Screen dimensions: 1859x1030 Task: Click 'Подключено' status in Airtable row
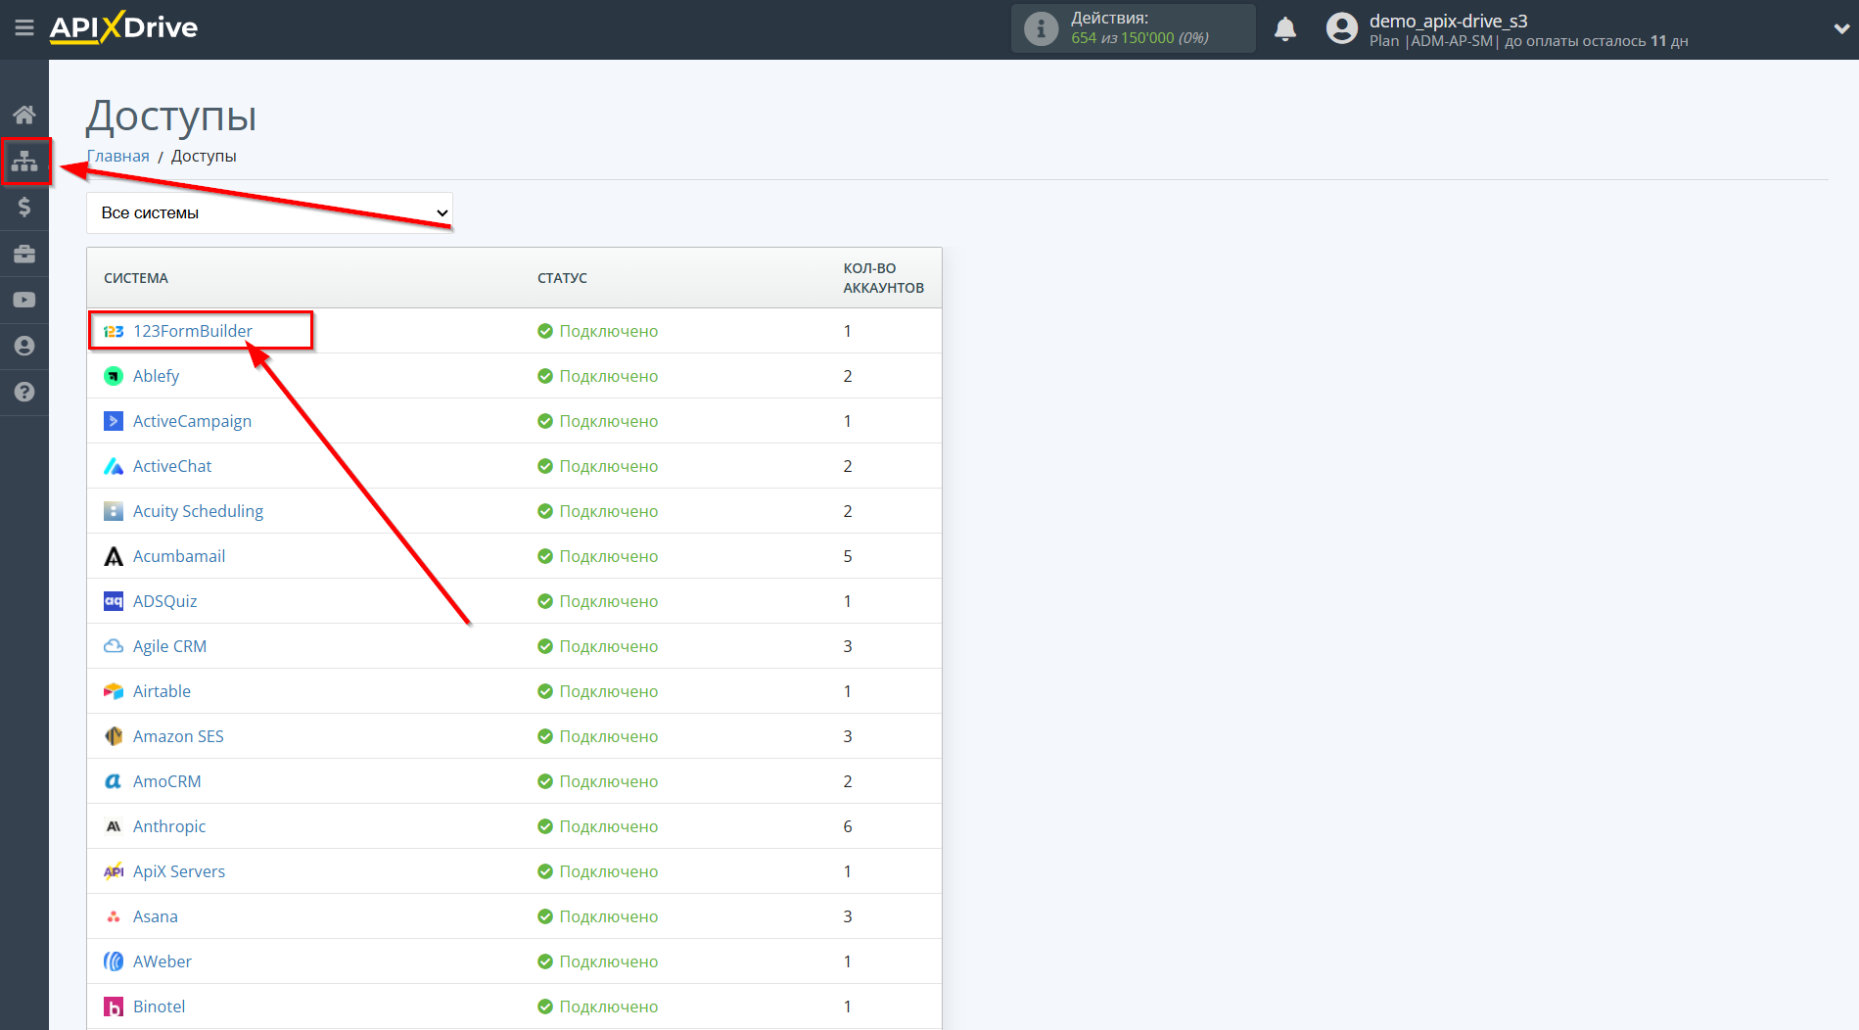click(x=608, y=691)
